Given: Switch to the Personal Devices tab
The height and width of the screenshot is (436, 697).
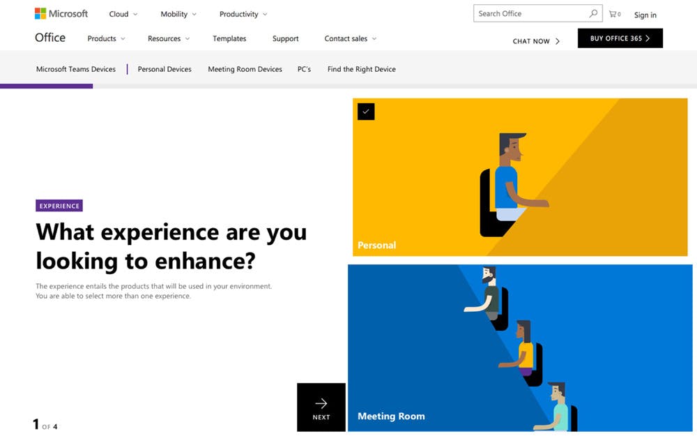Looking at the screenshot, I should point(164,69).
